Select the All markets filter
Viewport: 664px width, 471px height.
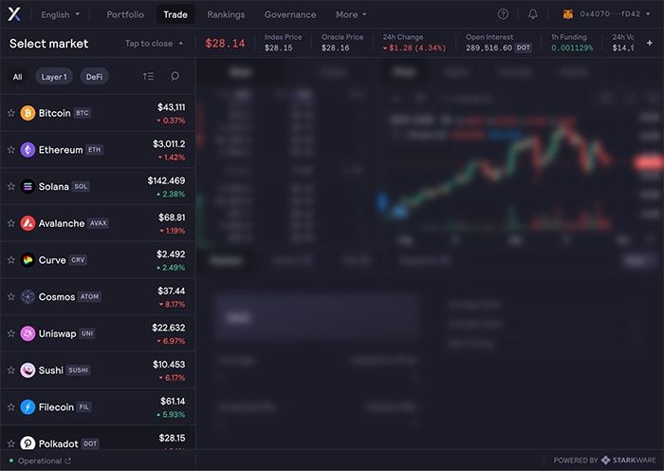coord(17,77)
